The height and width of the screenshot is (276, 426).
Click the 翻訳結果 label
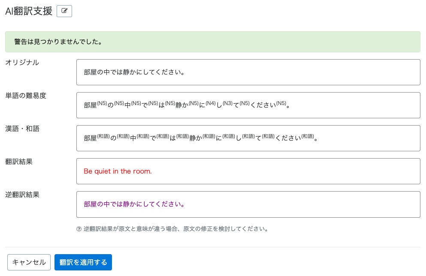coord(19,162)
